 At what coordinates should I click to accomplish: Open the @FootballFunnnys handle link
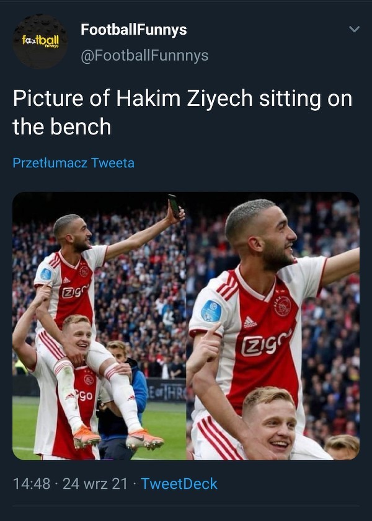point(144,56)
